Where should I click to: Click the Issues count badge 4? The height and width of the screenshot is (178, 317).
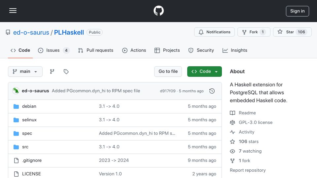66,50
